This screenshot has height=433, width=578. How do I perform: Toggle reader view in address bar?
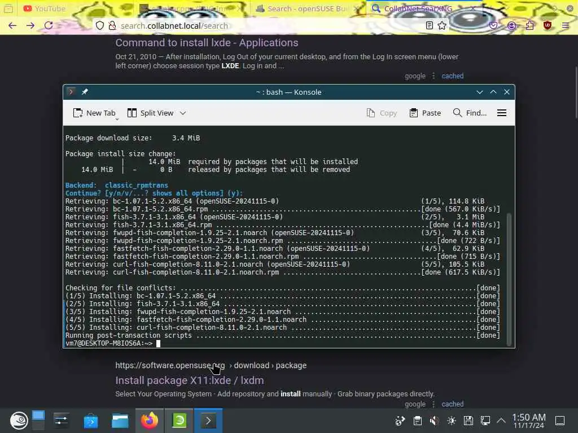pyautogui.click(x=429, y=25)
